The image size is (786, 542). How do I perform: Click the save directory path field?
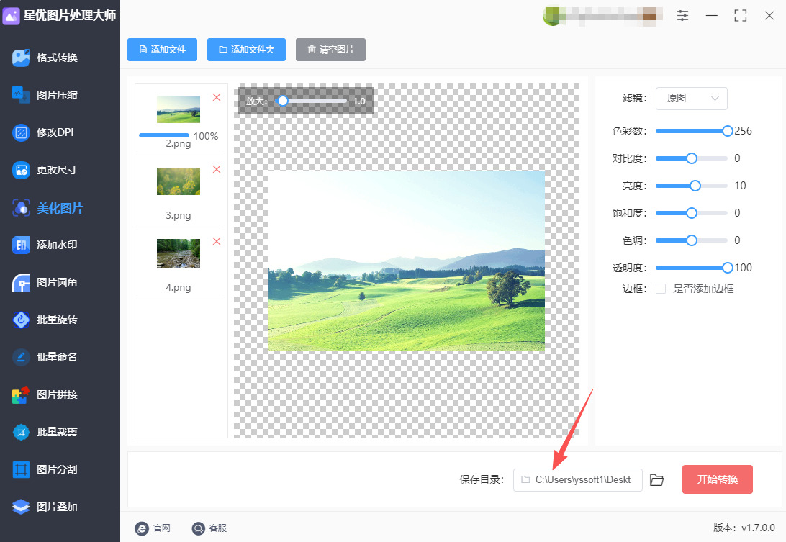[577, 480]
